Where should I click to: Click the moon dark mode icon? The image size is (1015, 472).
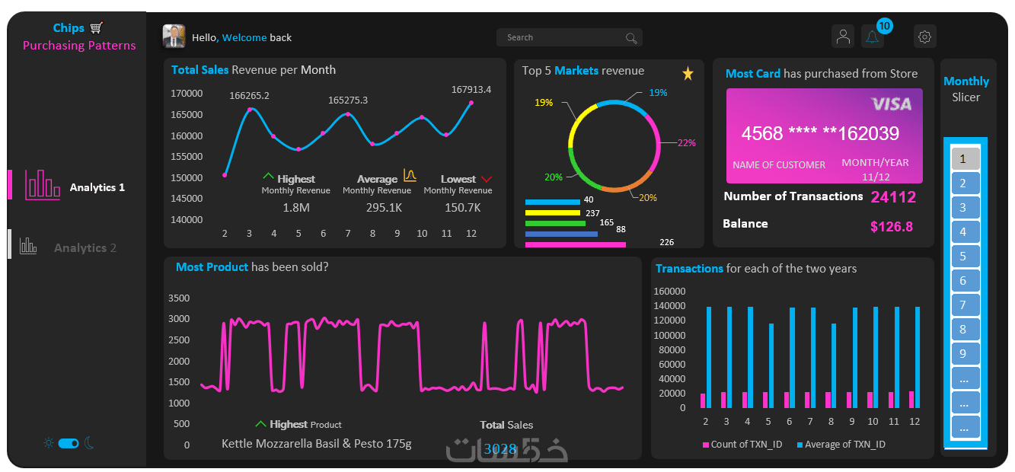(89, 442)
